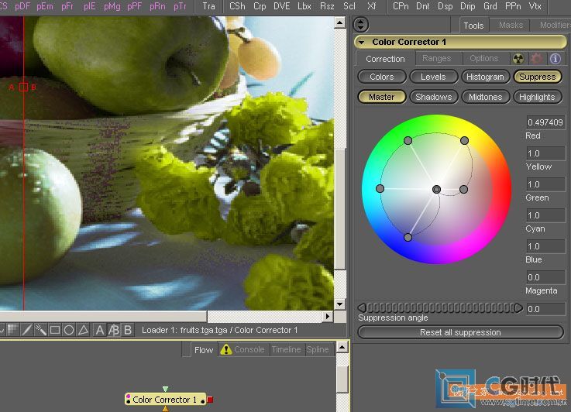571x412 pixels.
Task: Select the rectangle shape tool icon
Action: tap(55, 330)
